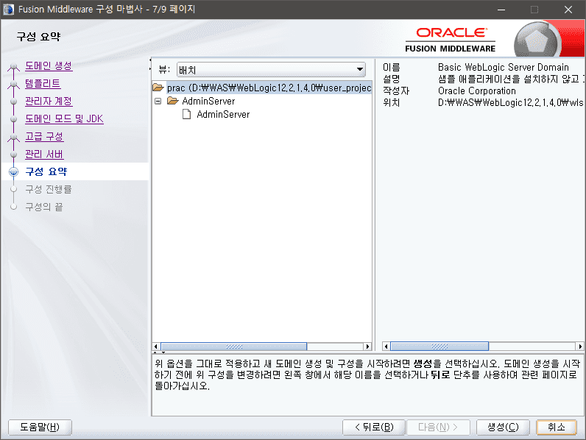
Task: Click the details pane left scroll arrow
Action: [x=386, y=347]
